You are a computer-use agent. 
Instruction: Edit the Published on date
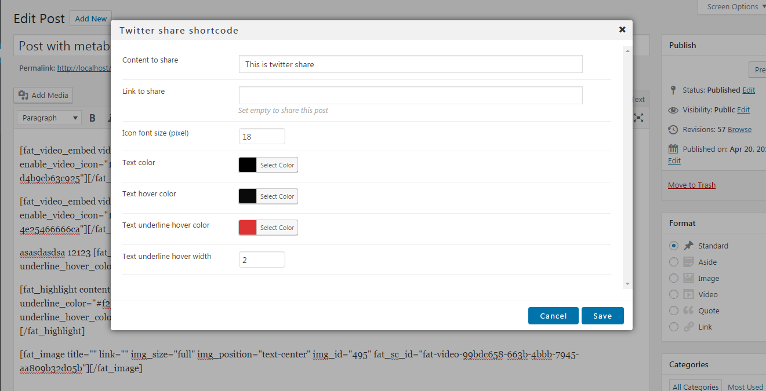coord(674,160)
